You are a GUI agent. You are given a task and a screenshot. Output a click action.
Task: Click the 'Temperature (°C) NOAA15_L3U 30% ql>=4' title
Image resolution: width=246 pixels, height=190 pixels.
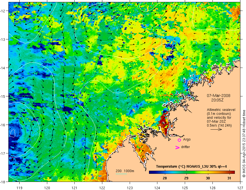click(x=191, y=167)
